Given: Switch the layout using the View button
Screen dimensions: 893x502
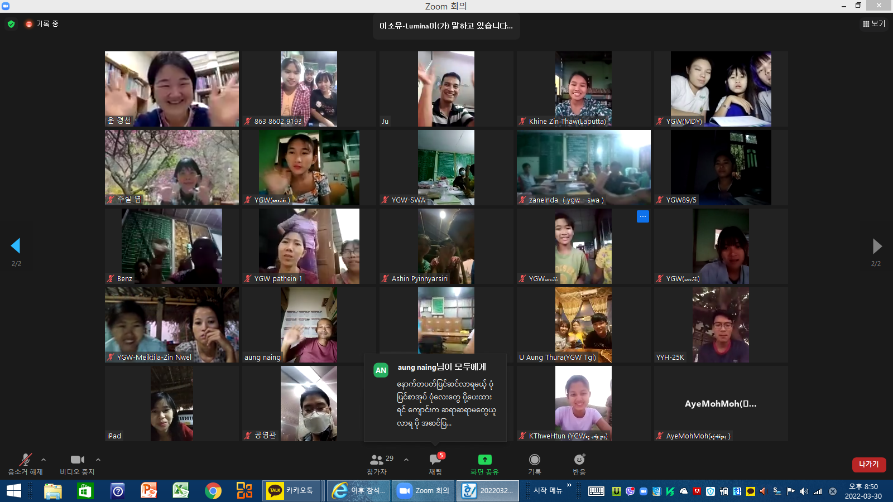Looking at the screenshot, I should [874, 24].
